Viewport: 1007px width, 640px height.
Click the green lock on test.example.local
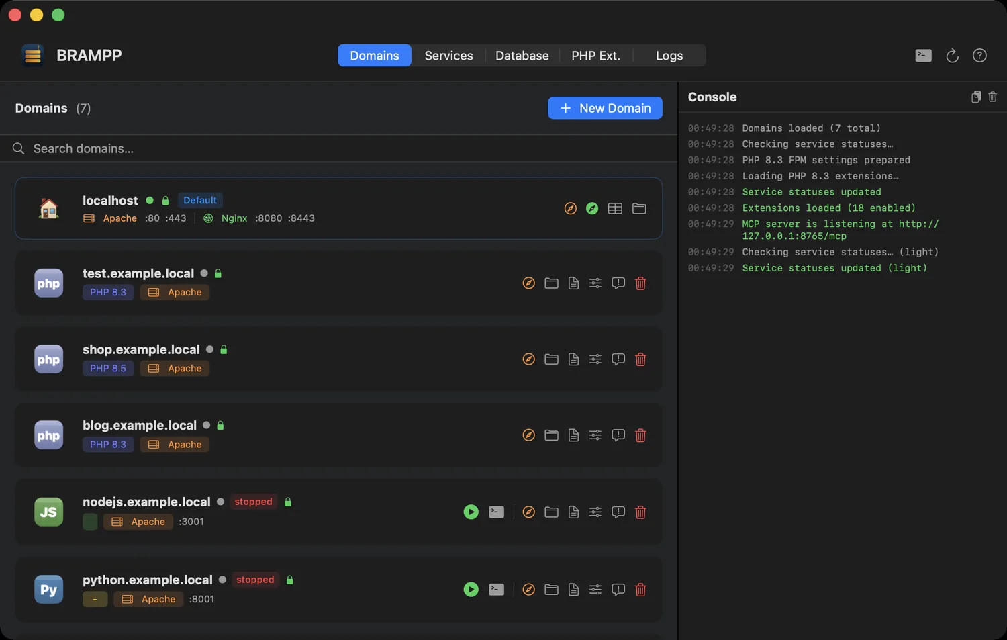[x=218, y=273]
